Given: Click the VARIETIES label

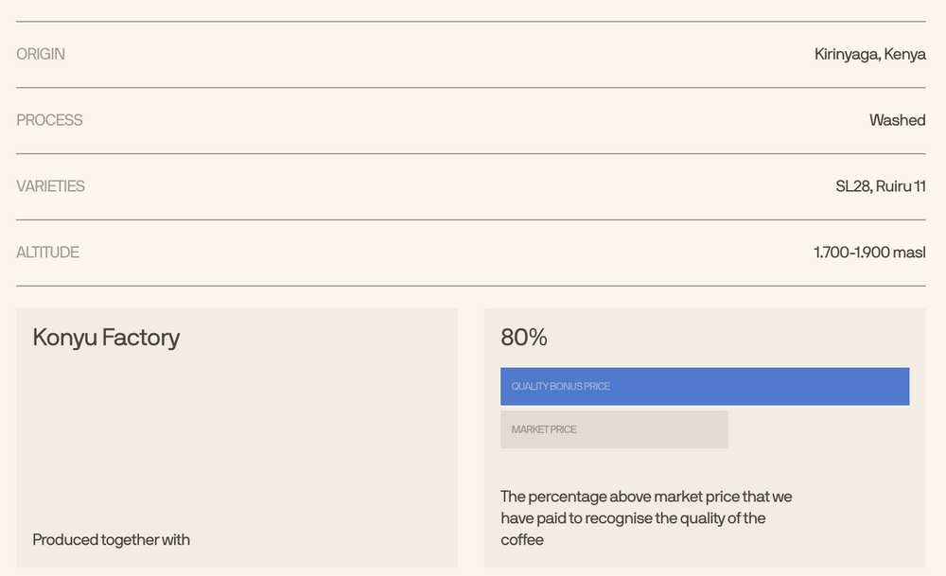Looking at the screenshot, I should pos(51,186).
